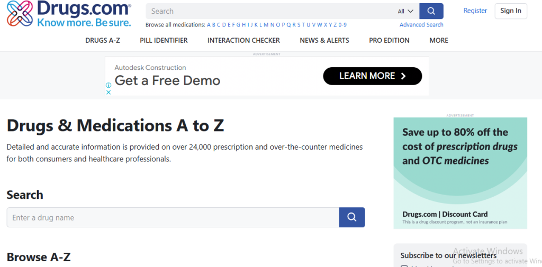Image resolution: width=542 pixels, height=267 pixels.
Task: Open the PRO EDITION menu item
Action: tap(389, 40)
